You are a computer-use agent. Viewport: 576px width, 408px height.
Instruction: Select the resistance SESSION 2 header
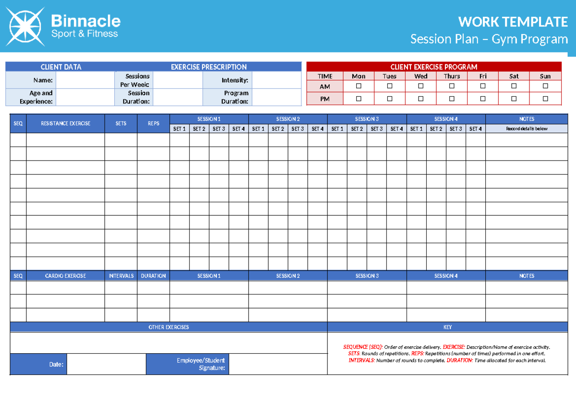click(x=288, y=119)
